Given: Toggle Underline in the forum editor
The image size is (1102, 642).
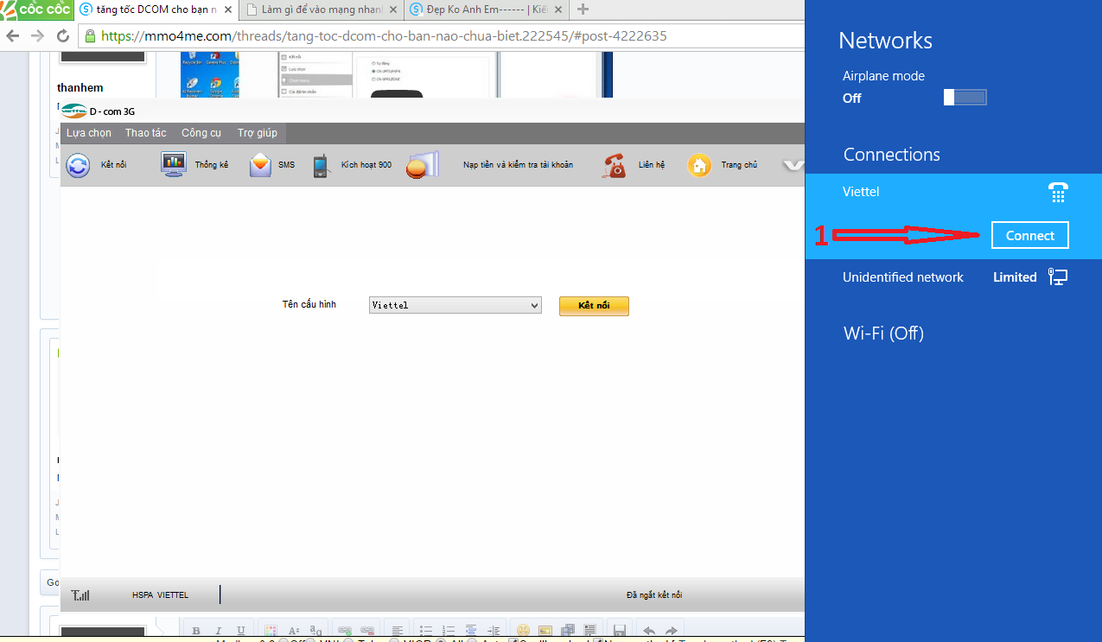Looking at the screenshot, I should click(241, 631).
